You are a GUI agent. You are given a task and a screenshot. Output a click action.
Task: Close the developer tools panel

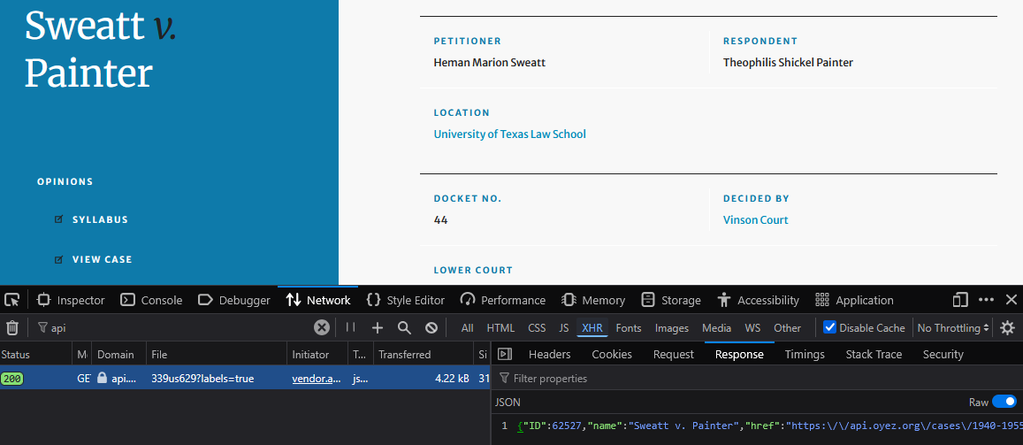(x=1011, y=300)
